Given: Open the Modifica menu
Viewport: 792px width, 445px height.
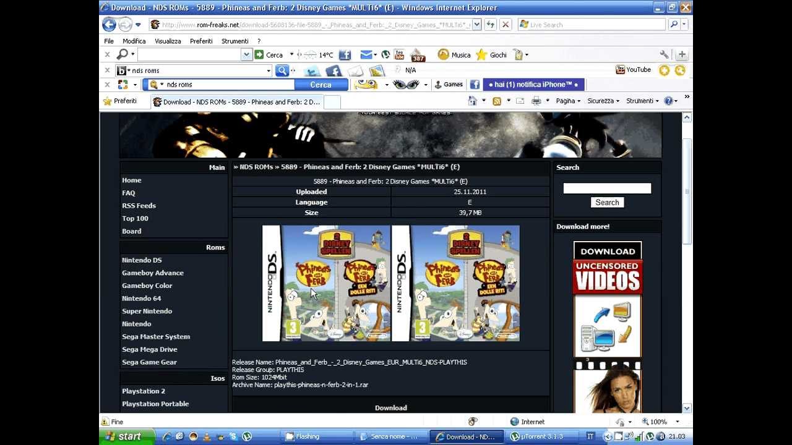Looking at the screenshot, I should [x=134, y=41].
